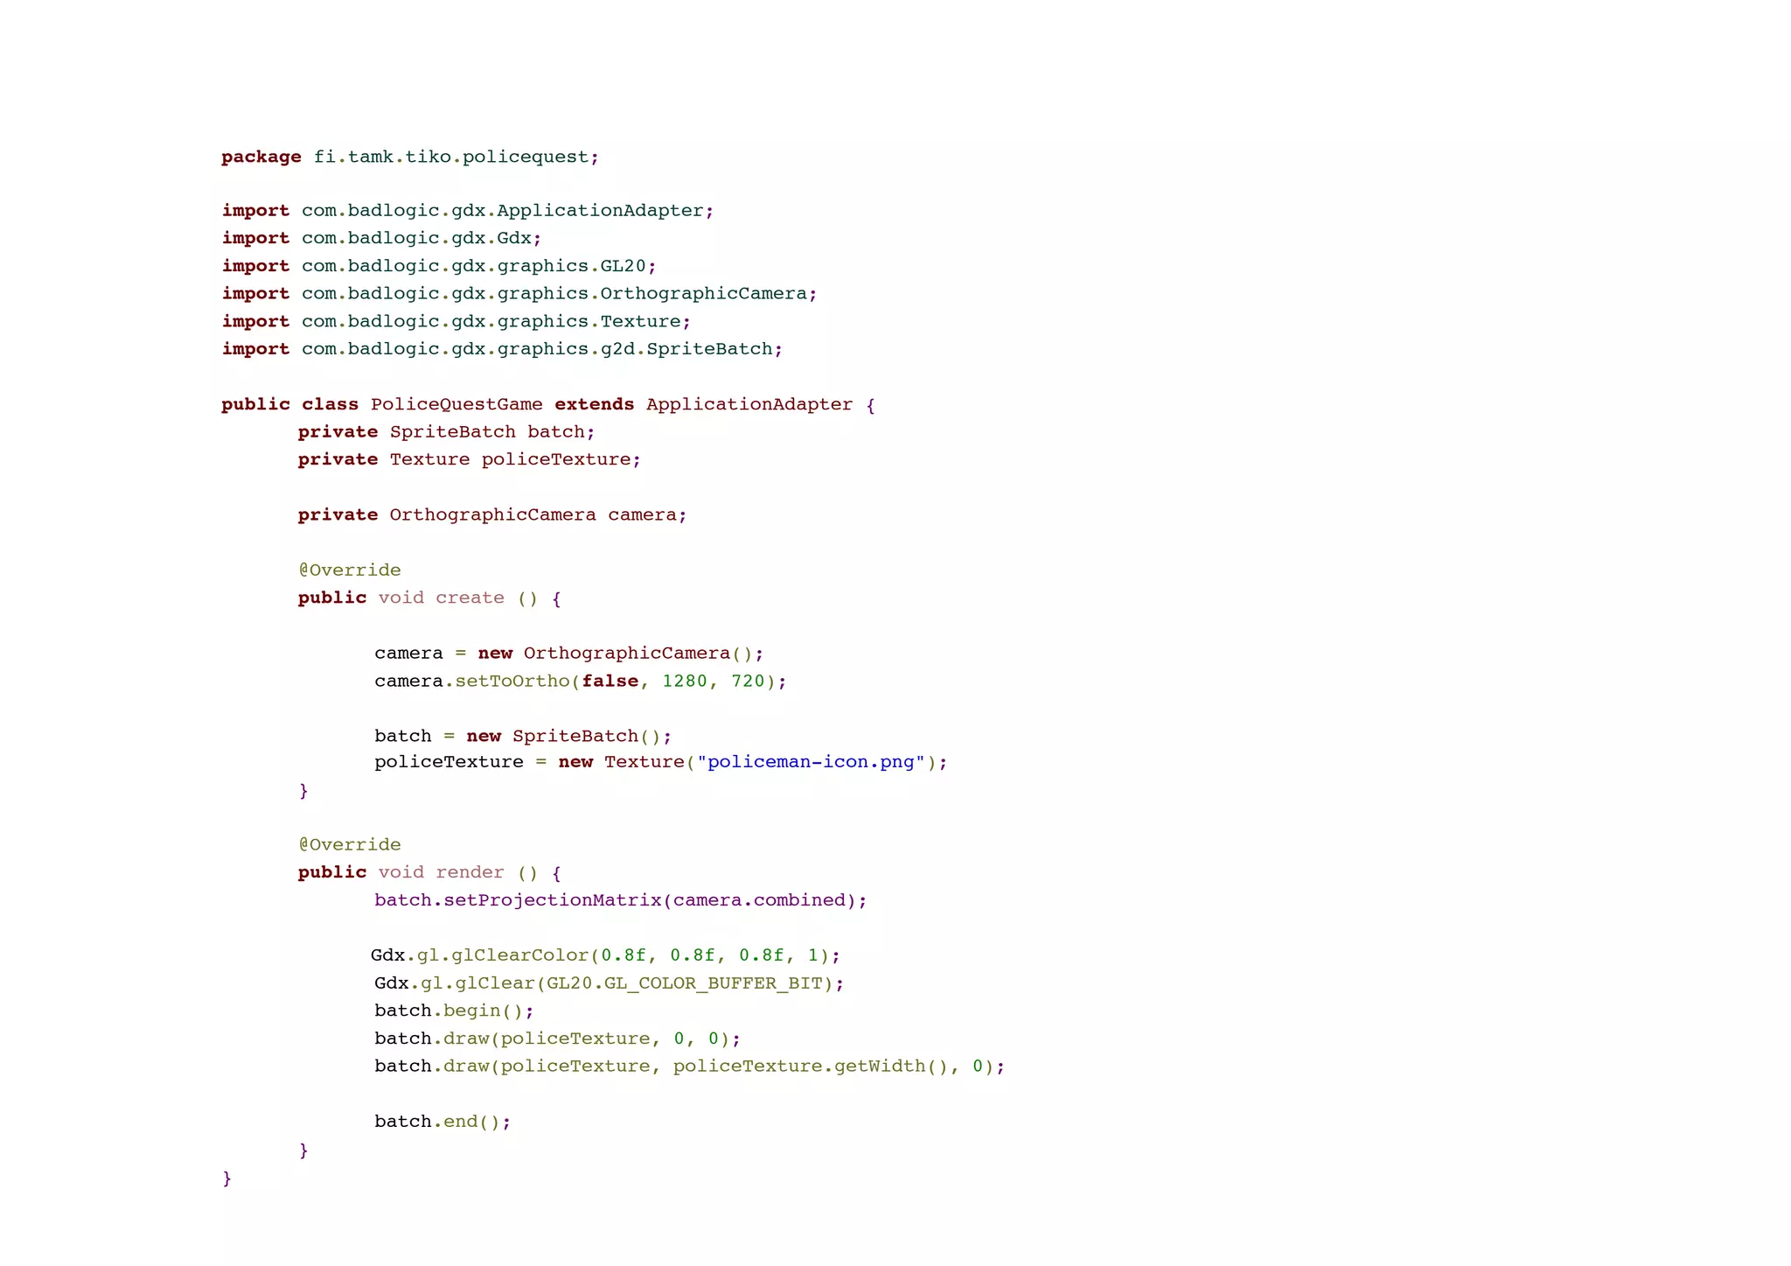Click the @Override annotation above create
Screen dimensions: 1791x1266
(x=350, y=570)
